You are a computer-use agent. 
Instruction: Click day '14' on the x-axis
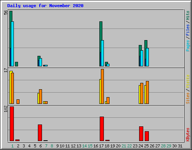click(84, 146)
